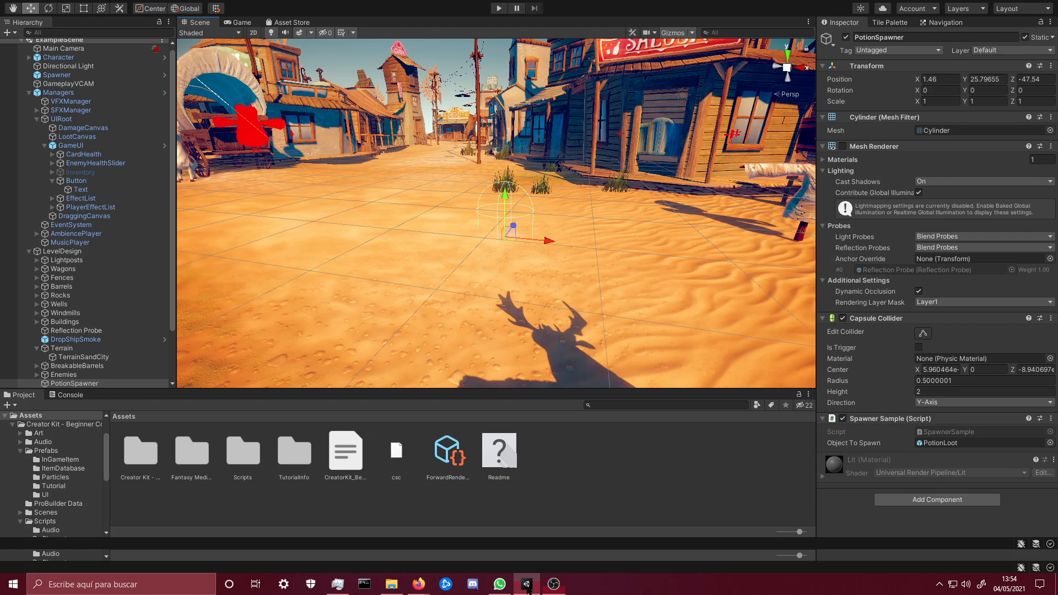Expand the PotionSpawner hierarchy item

(36, 383)
